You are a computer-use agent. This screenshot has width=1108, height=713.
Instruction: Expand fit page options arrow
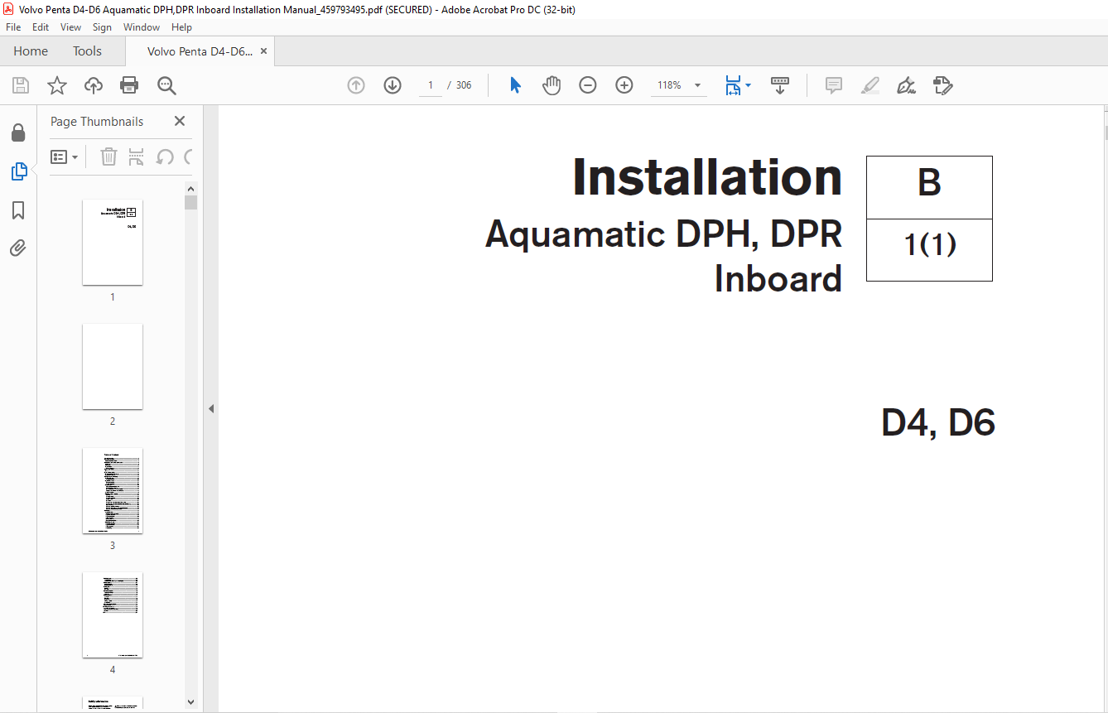tap(748, 85)
